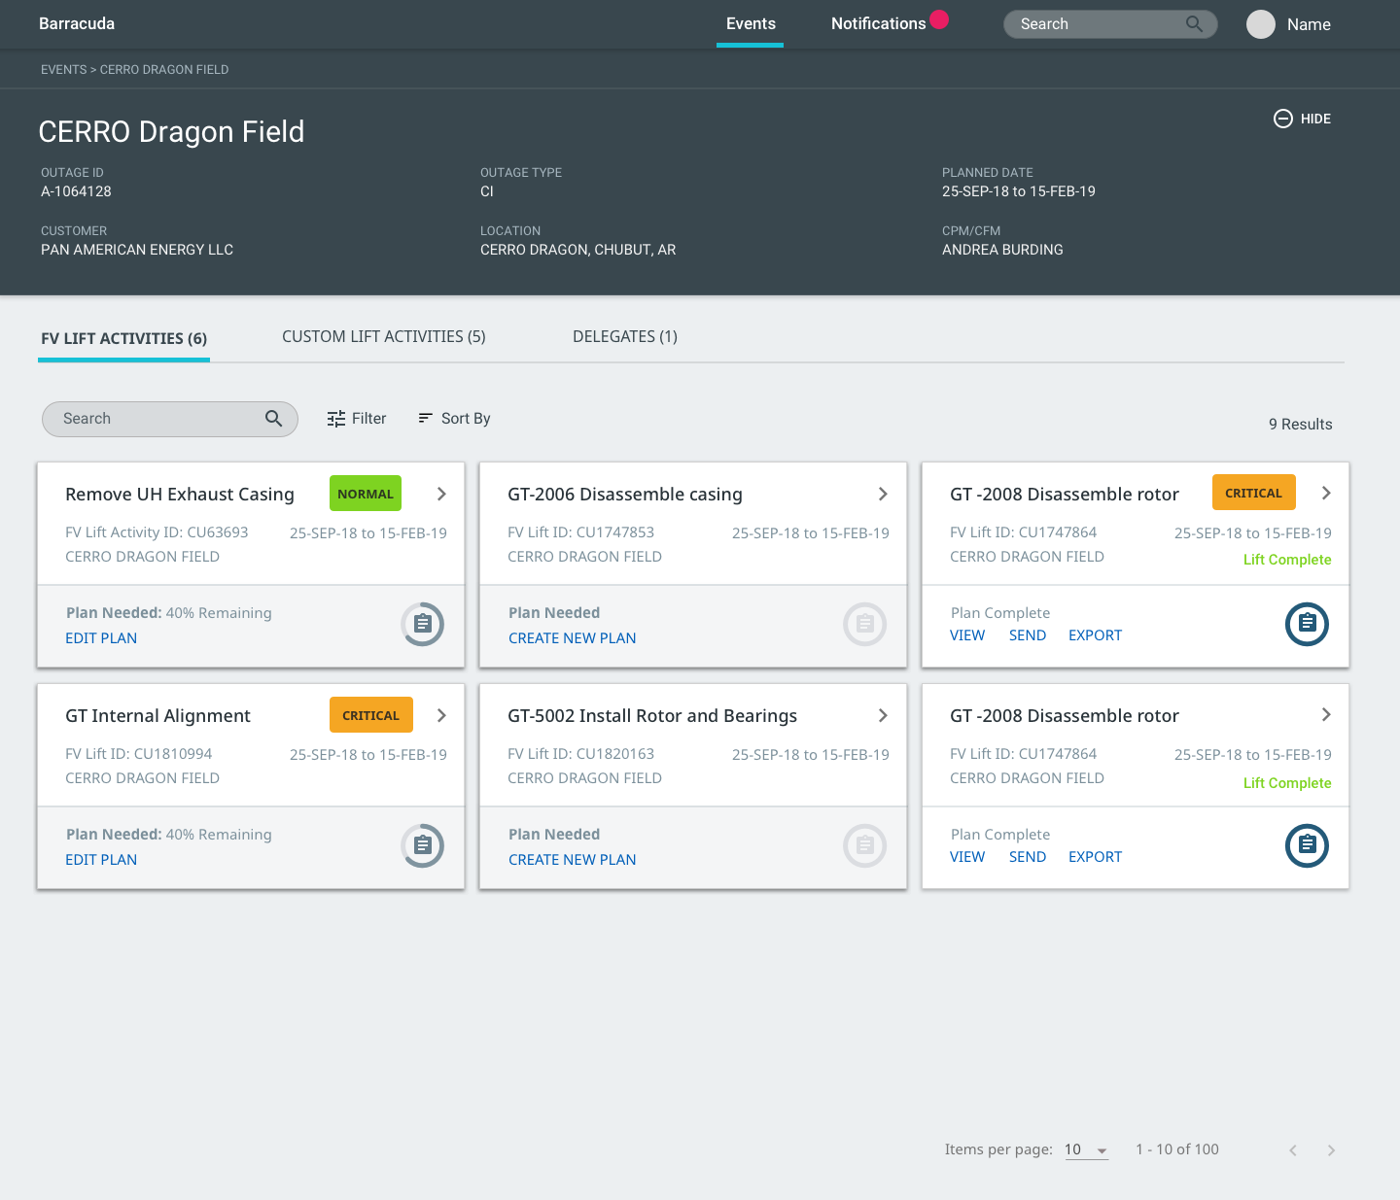
Task: Click the user avatar next to Name
Action: (x=1260, y=24)
